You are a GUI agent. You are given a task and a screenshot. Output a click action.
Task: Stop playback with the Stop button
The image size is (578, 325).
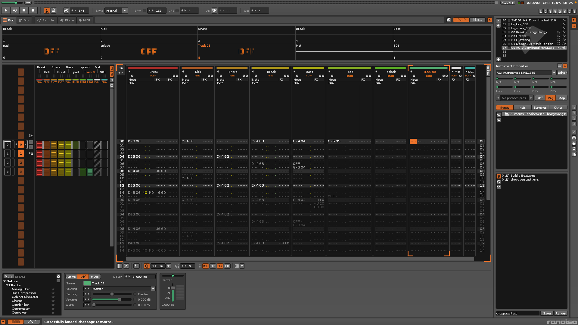click(24, 10)
